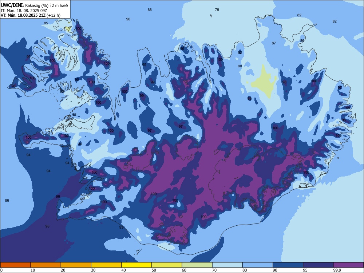This screenshot has height=273, width=364.
Task: Select the bright yellow 40–50 legend swatch
Action: (x=136, y=265)
